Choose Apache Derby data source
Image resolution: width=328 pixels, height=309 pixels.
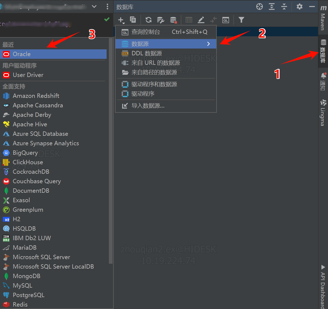(53, 115)
